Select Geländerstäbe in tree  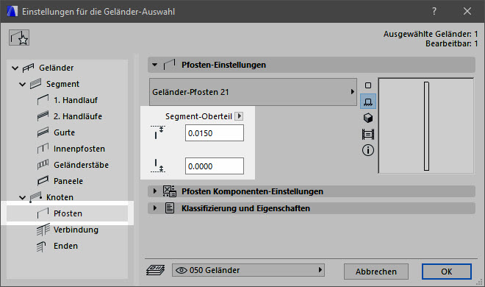(81, 165)
